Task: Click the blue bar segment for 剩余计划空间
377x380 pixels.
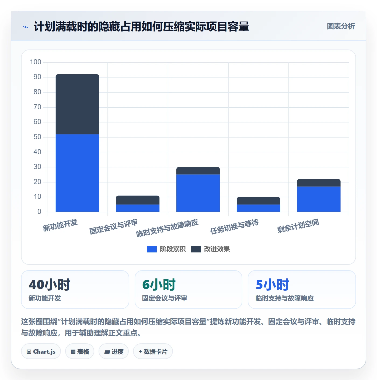Action: (x=319, y=199)
